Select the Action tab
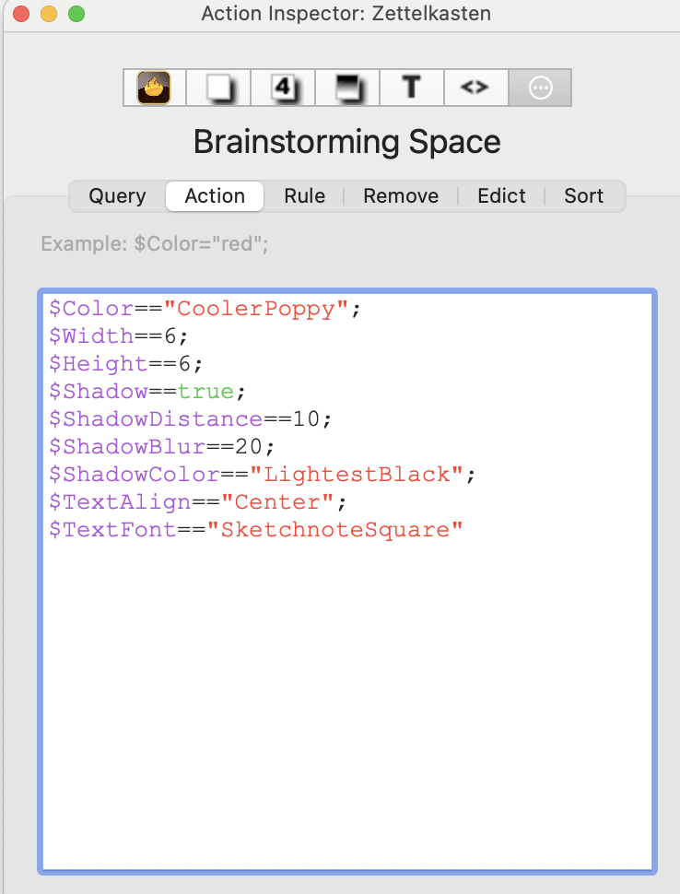The width and height of the screenshot is (680, 894). coord(215,196)
